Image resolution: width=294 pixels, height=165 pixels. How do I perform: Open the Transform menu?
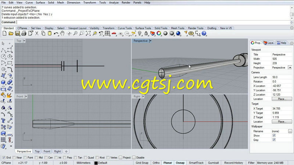pyautogui.click(x=90, y=3)
